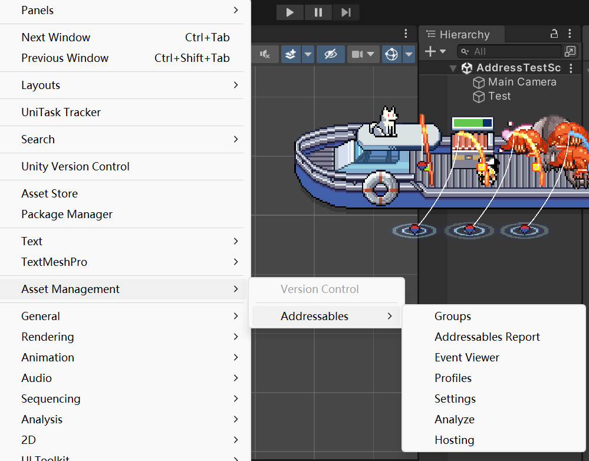Image resolution: width=589 pixels, height=461 pixels.
Task: Toggle hidden objects visibility eye icon
Action: [x=331, y=54]
